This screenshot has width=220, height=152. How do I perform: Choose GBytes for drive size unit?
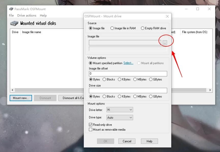tap(151, 96)
